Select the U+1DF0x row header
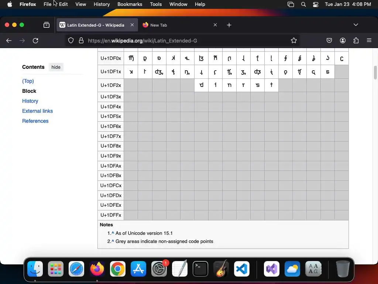The image size is (378, 284). [x=111, y=58]
